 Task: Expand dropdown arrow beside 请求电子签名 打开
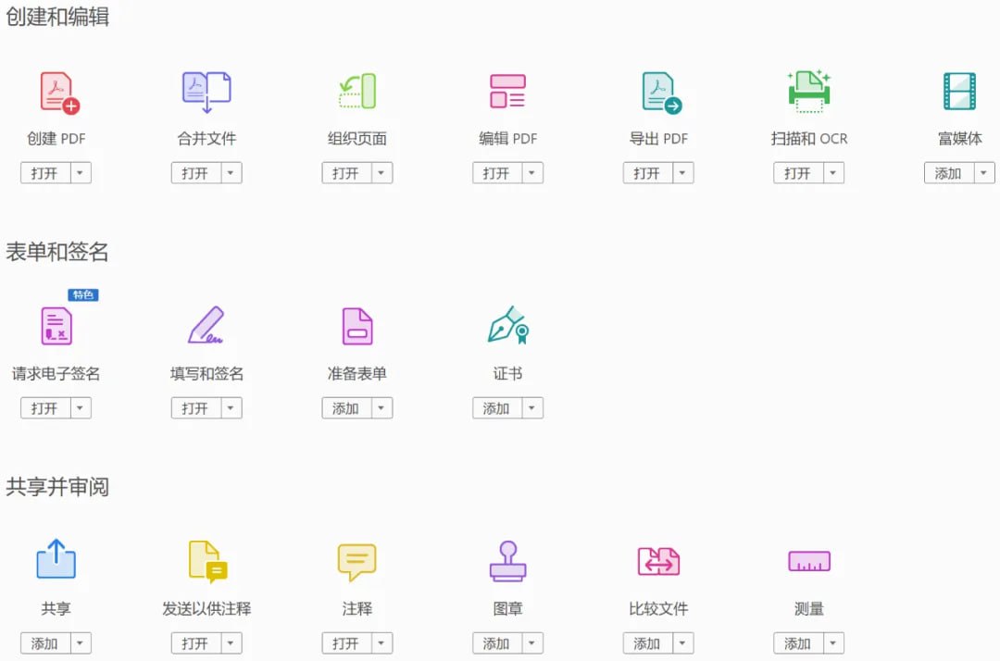point(81,408)
